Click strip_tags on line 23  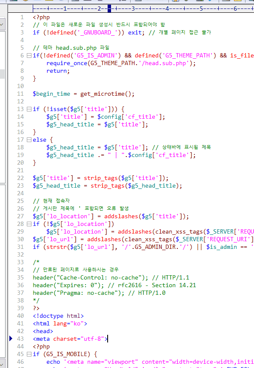108,186
